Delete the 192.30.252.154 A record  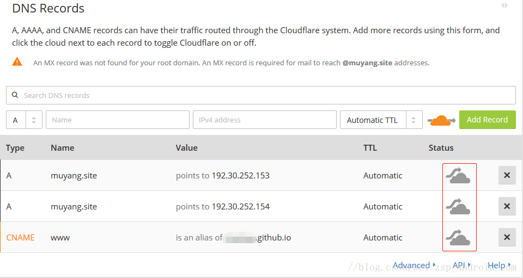coord(507,207)
